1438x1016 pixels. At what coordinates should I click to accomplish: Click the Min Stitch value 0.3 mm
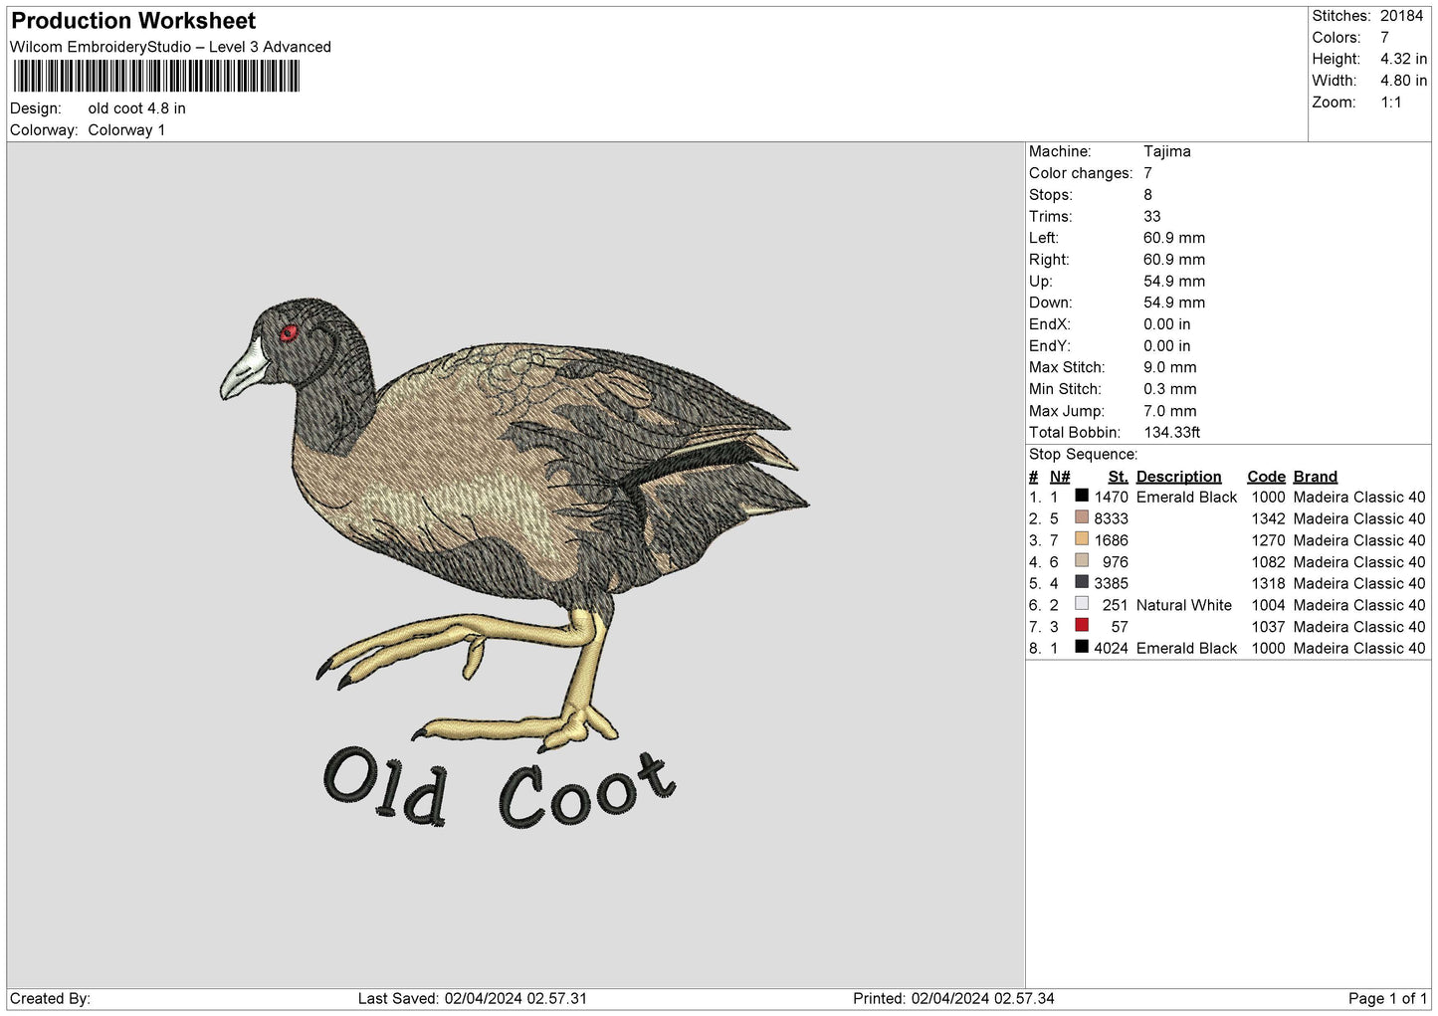pyautogui.click(x=1169, y=389)
